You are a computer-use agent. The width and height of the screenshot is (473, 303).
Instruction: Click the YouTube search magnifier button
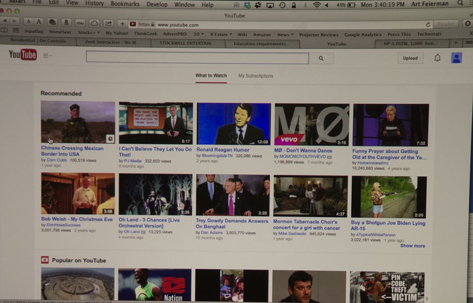(321, 58)
